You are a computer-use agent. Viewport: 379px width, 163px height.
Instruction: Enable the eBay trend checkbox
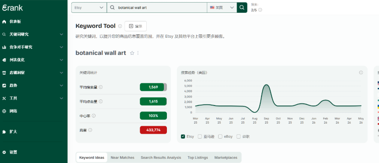[220, 136]
